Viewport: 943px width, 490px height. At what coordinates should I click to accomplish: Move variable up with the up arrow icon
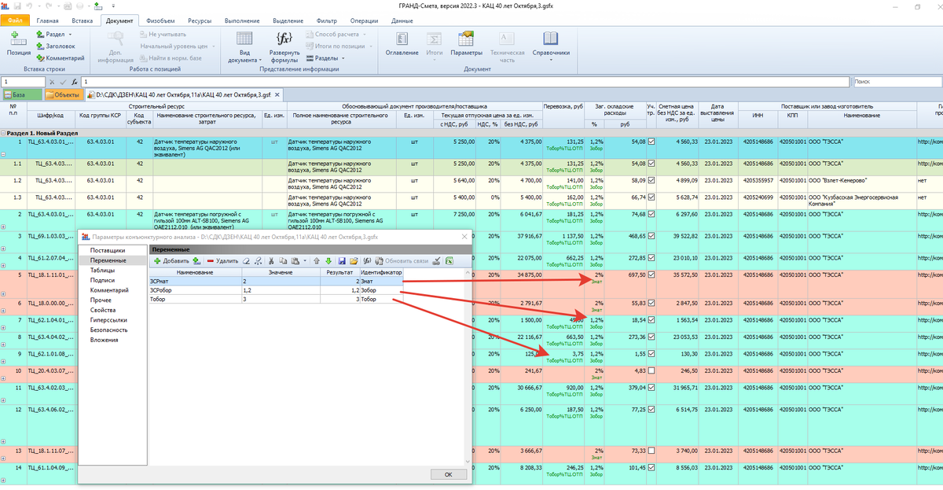[x=317, y=260]
